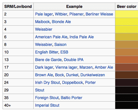Image resolution: width=138 pixels, height=112 pixels.
Task: Click the SRM 2 pale yellow swatch
Action: [127, 14]
